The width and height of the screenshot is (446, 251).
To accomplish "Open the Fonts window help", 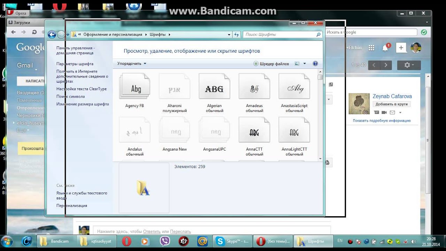I will tap(315, 64).
